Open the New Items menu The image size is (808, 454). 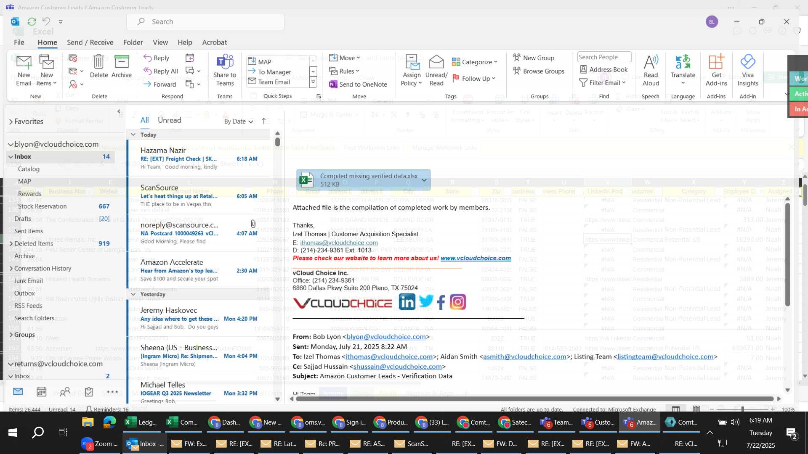coord(46,70)
